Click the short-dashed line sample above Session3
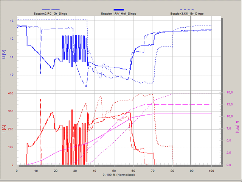242x182 pixels. coord(187,9)
